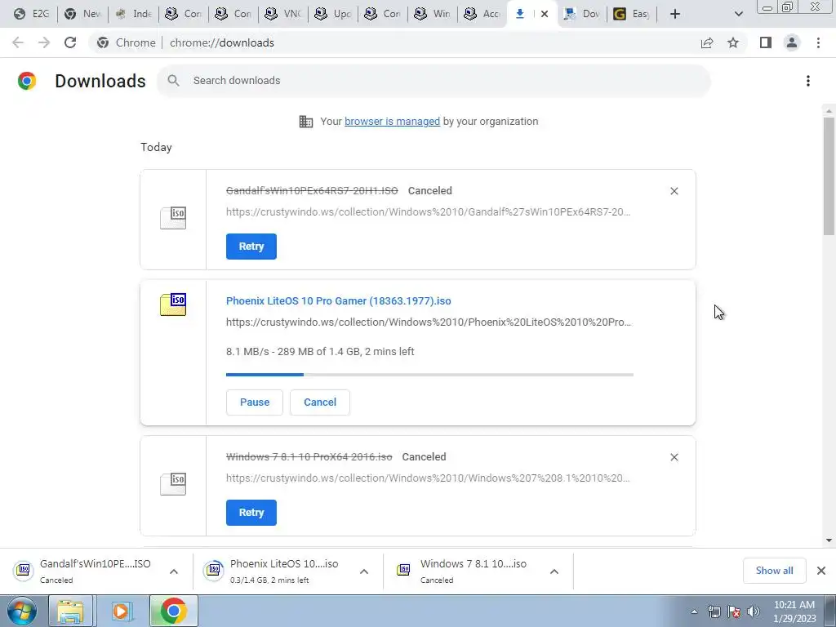Click the Chrome logo beside Downloads title

tap(27, 81)
